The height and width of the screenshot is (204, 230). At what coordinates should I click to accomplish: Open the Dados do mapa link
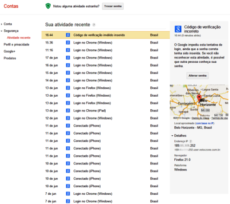pos(200,118)
